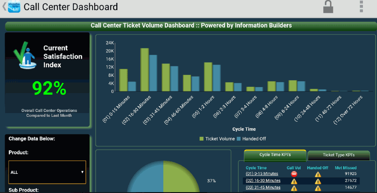Screen dimensions: 377x193
Task: Click the green bar for 8-24 Hours
Action: point(293,86)
